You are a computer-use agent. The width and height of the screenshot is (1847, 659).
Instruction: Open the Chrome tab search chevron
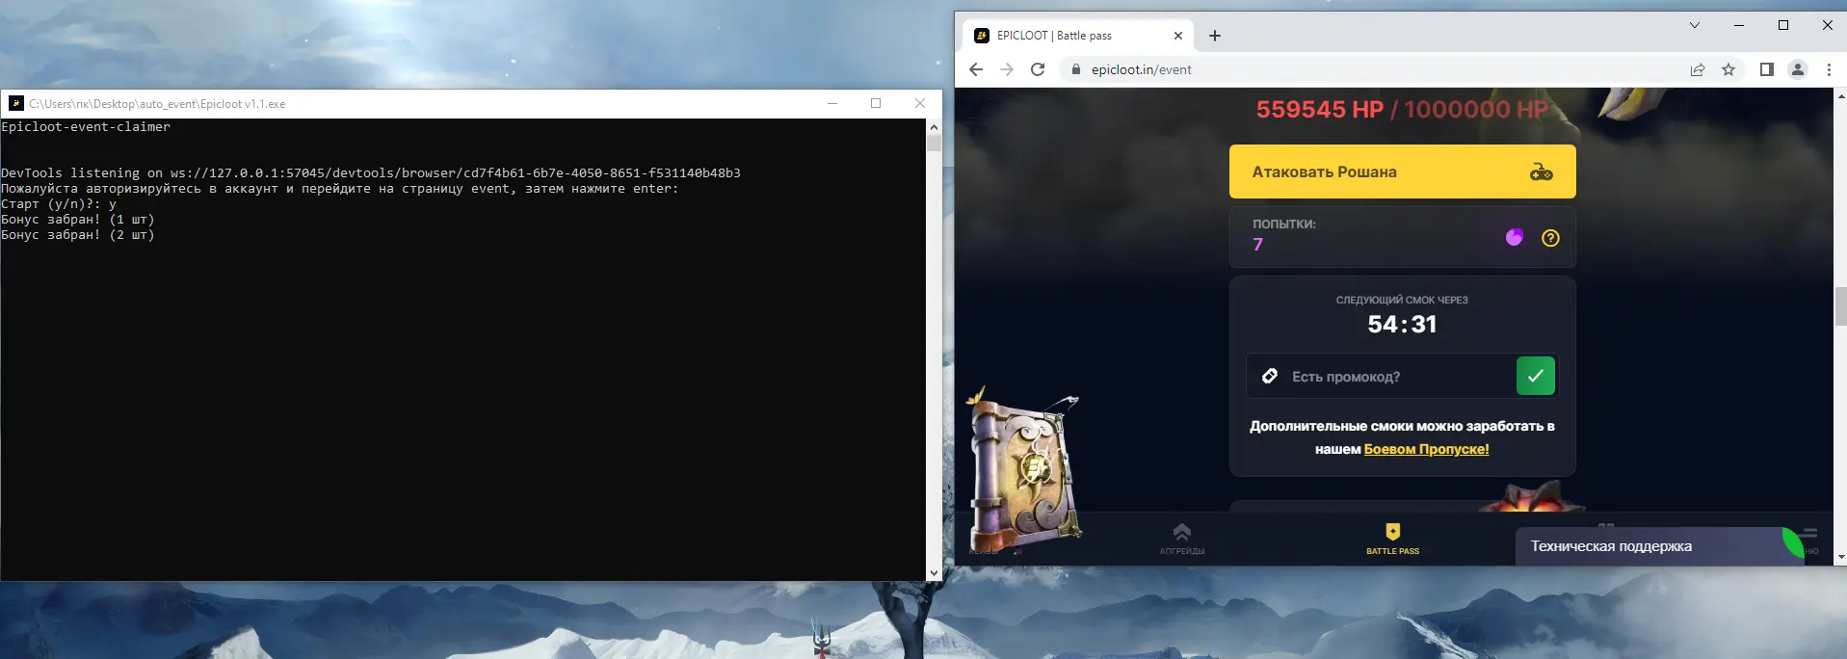tap(1695, 25)
